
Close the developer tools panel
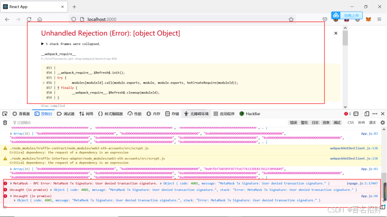pos(382,114)
